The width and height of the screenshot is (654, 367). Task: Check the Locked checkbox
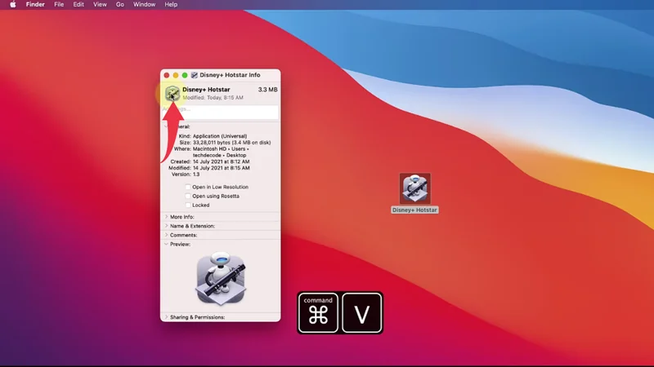(188, 205)
